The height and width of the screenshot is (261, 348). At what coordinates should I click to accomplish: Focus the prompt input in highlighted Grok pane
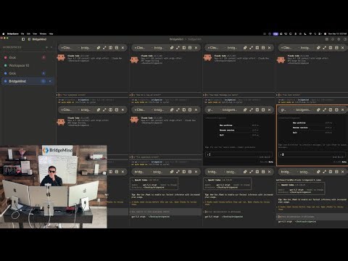[x=312, y=154]
